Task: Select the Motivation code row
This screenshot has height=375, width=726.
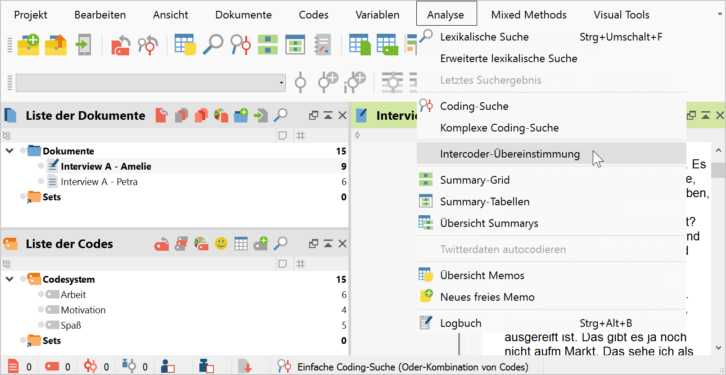Action: (175, 310)
